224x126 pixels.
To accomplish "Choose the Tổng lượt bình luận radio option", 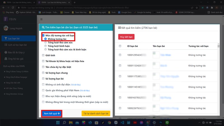I will click(45, 46).
